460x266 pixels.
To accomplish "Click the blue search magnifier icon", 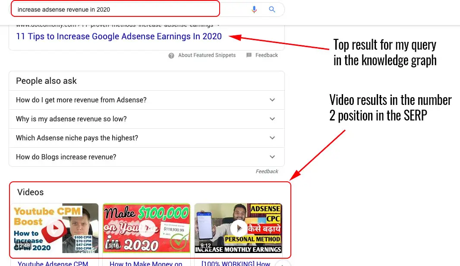I will (272, 9).
